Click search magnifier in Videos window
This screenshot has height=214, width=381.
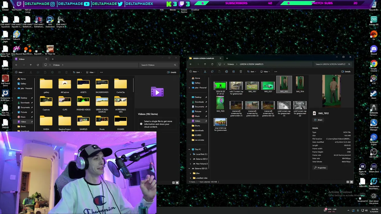pos(175,65)
